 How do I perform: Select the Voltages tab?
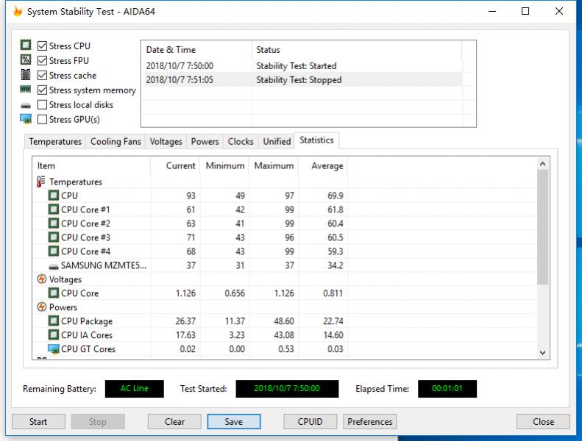coord(166,141)
